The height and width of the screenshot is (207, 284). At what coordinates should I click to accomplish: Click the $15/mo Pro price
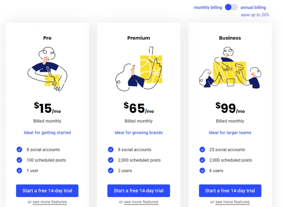click(47, 108)
